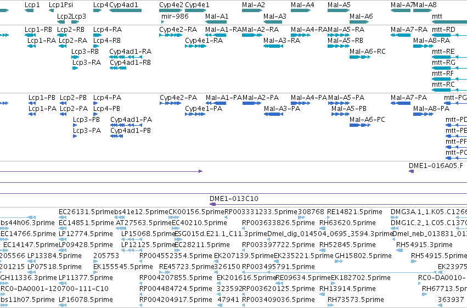
Task: Click the LP12774.5prime EST label
Action: 86,233
